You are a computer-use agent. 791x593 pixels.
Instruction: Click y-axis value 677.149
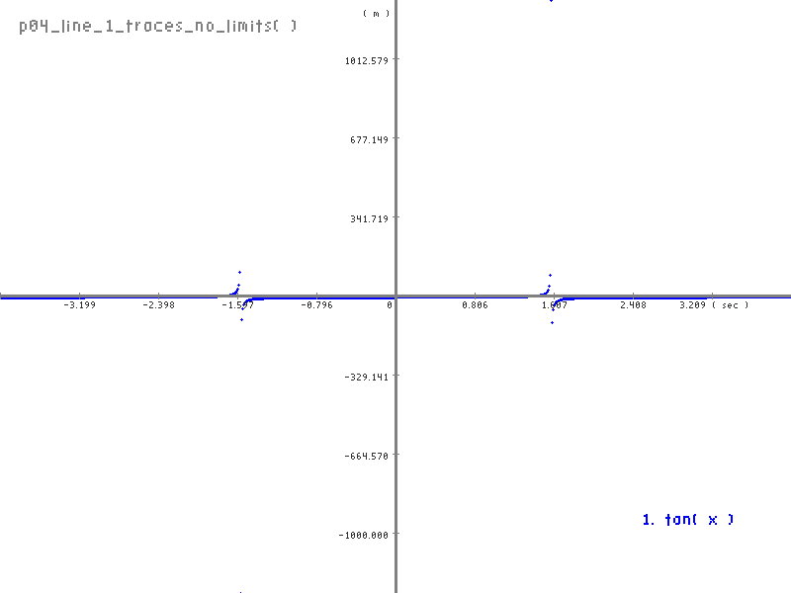[x=369, y=139]
